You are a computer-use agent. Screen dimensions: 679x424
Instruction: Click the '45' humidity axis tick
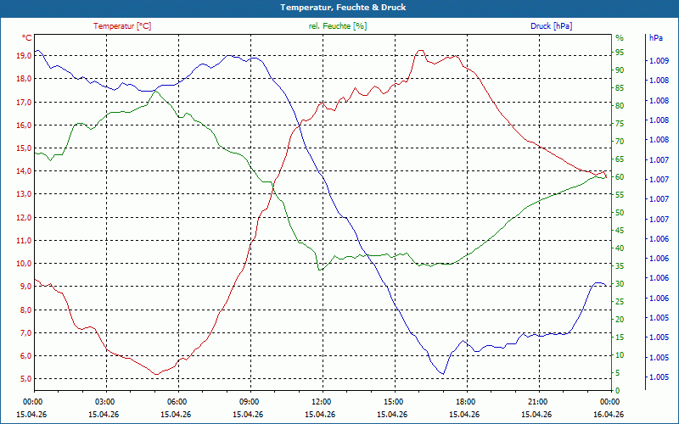(x=620, y=231)
